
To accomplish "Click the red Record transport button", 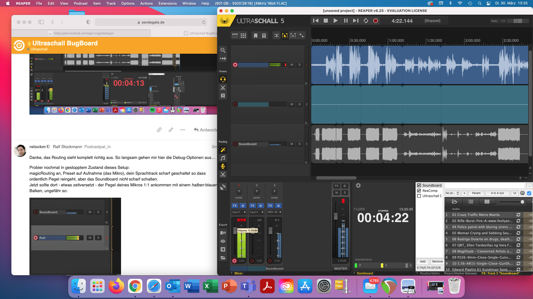I will click(376, 21).
